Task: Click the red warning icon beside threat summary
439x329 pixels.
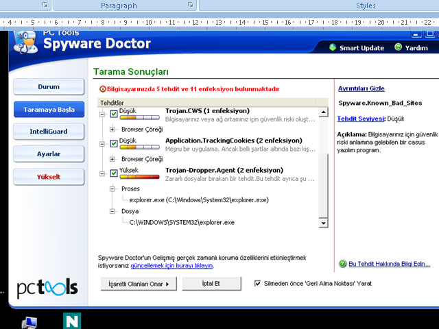Action: click(103, 88)
